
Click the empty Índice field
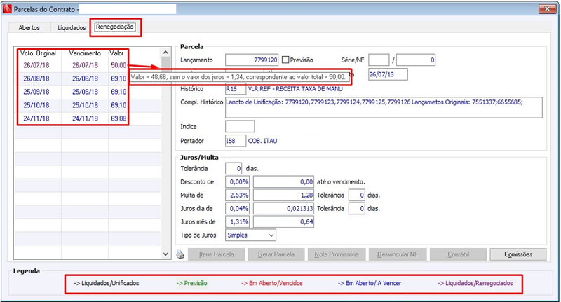click(240, 127)
